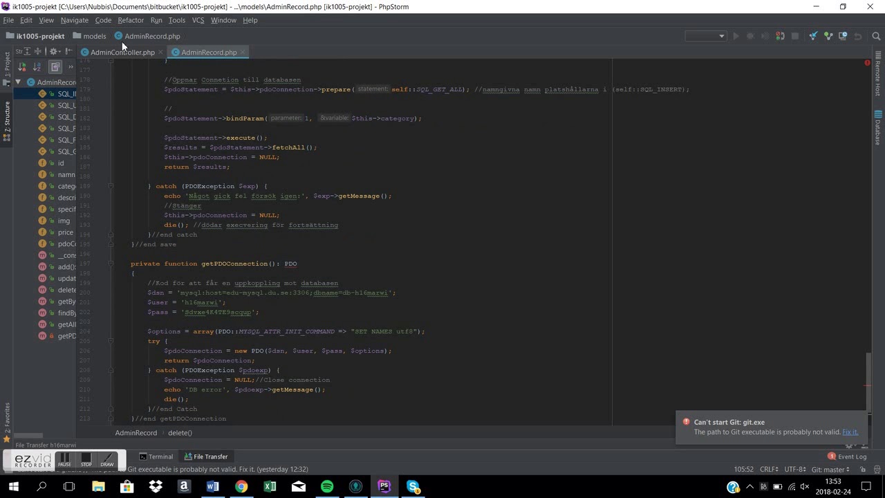Click Run with Coverage toolbar icon
The height and width of the screenshot is (498, 885).
(x=765, y=36)
